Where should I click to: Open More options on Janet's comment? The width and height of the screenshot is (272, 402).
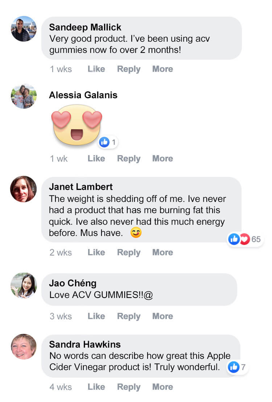coord(162,252)
